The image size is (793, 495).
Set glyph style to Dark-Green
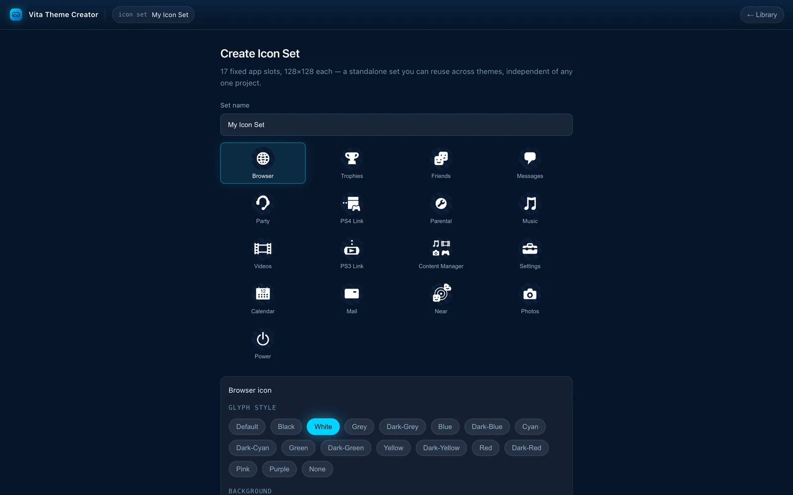coord(345,448)
